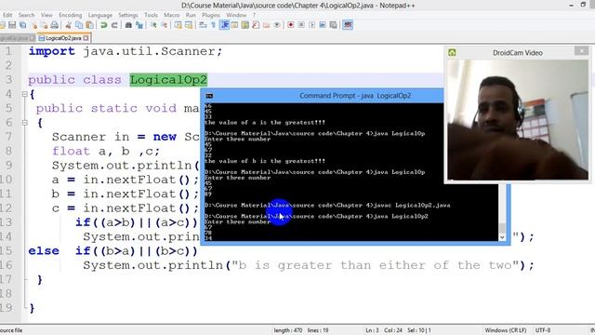This screenshot has height=335, width=595.
Task: Open the Settings menu
Action: pos(128,15)
